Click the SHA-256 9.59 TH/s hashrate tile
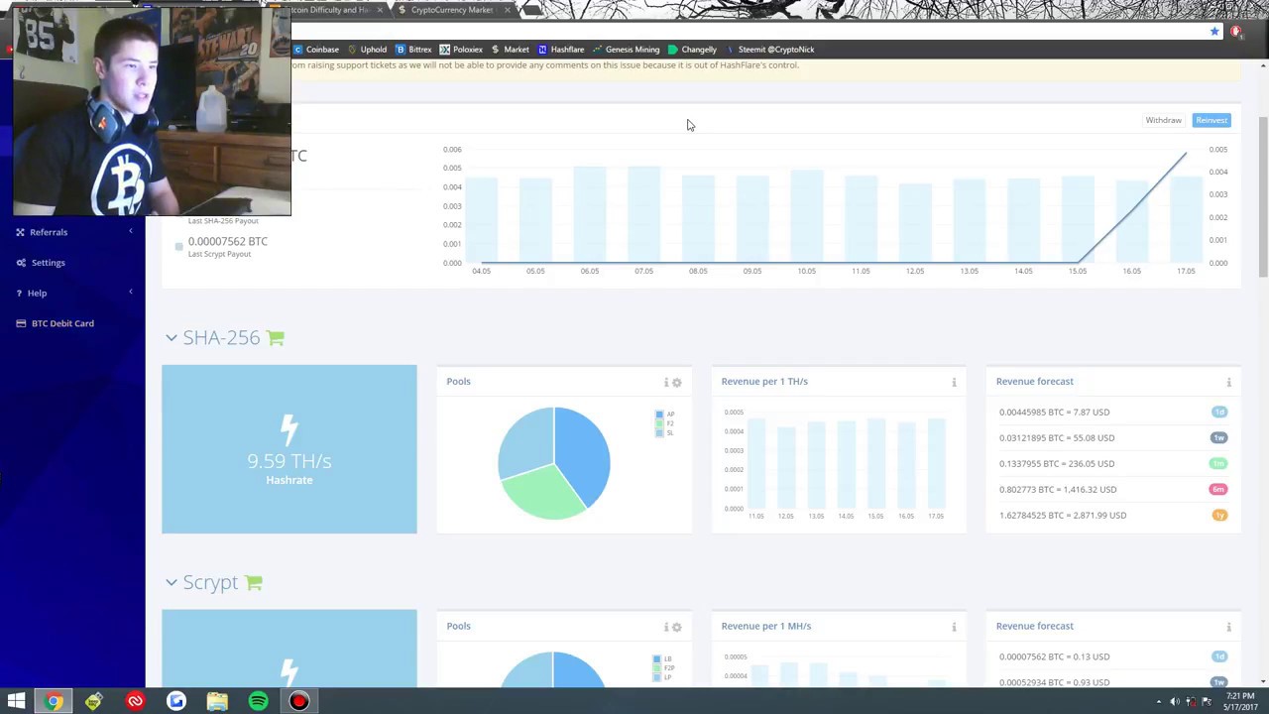The image size is (1269, 714). 289,449
